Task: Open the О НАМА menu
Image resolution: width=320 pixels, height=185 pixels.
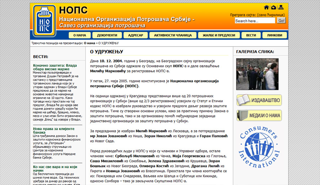Action: point(80,35)
